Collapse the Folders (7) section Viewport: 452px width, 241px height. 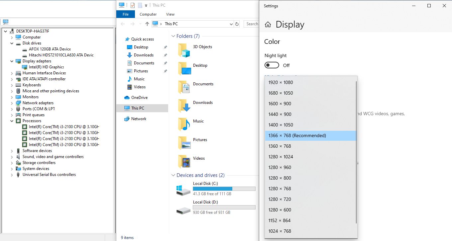click(173, 36)
